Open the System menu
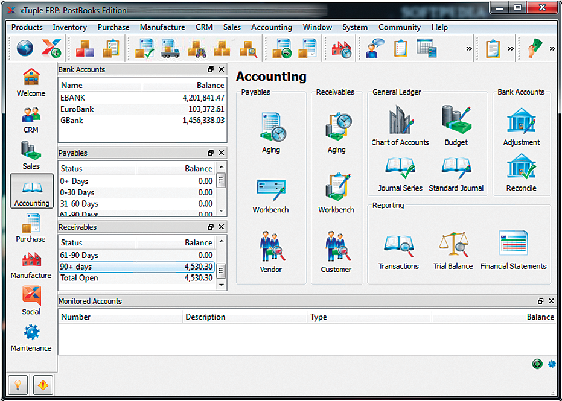Viewport: 562px width, 401px height. (355, 27)
